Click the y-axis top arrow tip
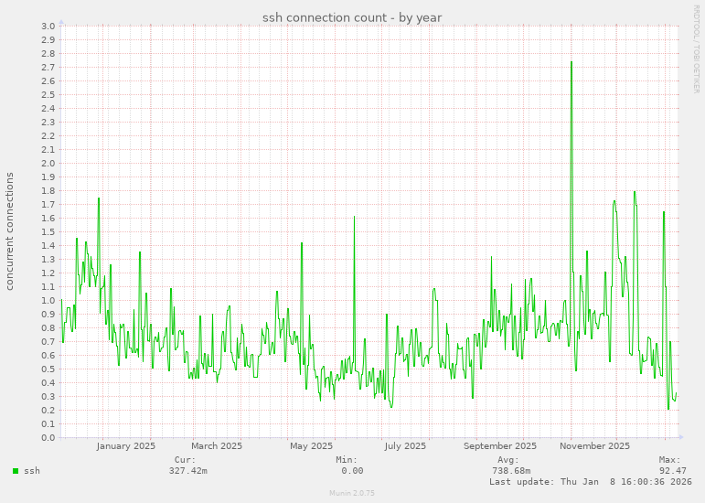 (61, 22)
